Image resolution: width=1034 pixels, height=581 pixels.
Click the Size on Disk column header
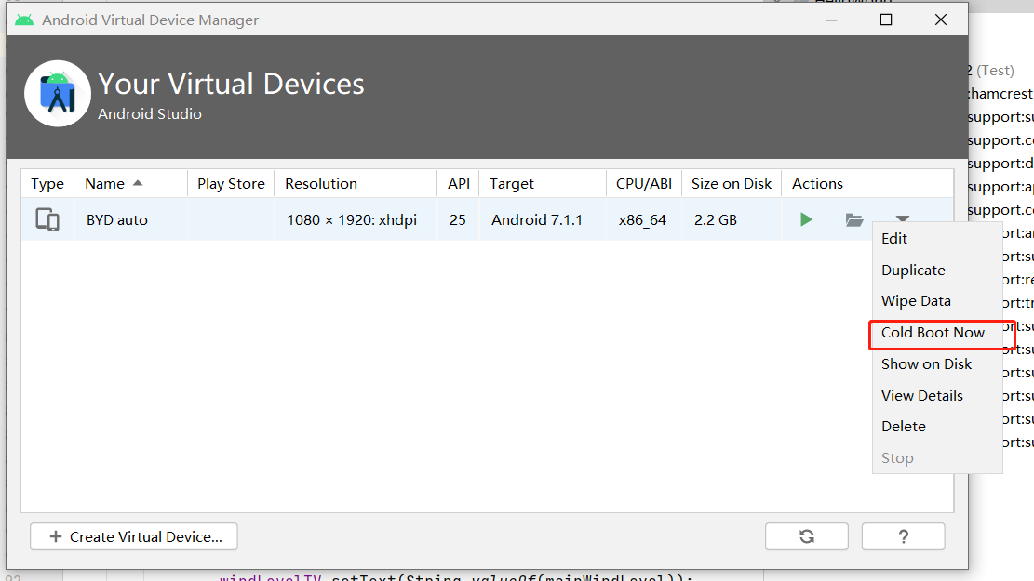click(x=732, y=184)
